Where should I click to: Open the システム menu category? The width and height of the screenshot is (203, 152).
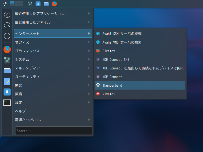point(53,59)
